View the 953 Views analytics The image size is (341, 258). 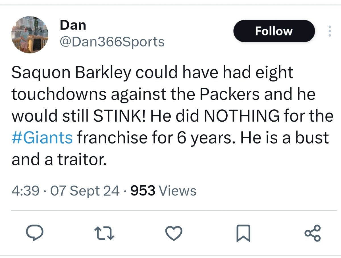tap(163, 191)
